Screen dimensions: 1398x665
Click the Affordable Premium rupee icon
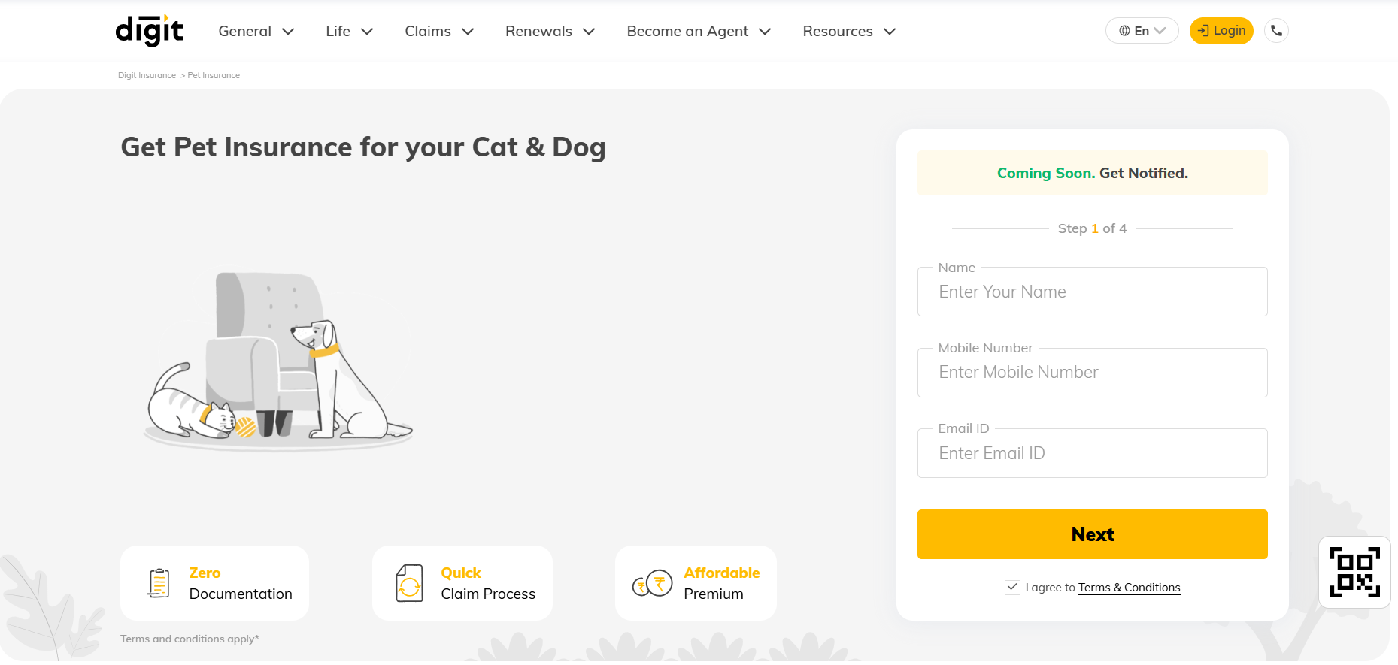coord(652,583)
